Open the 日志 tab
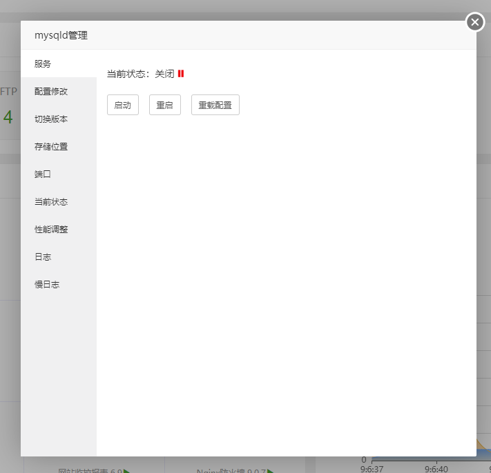 59,256
